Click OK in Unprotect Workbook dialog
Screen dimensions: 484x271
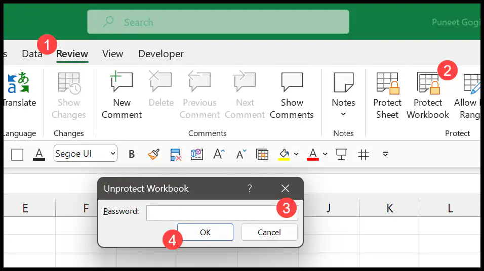point(205,232)
